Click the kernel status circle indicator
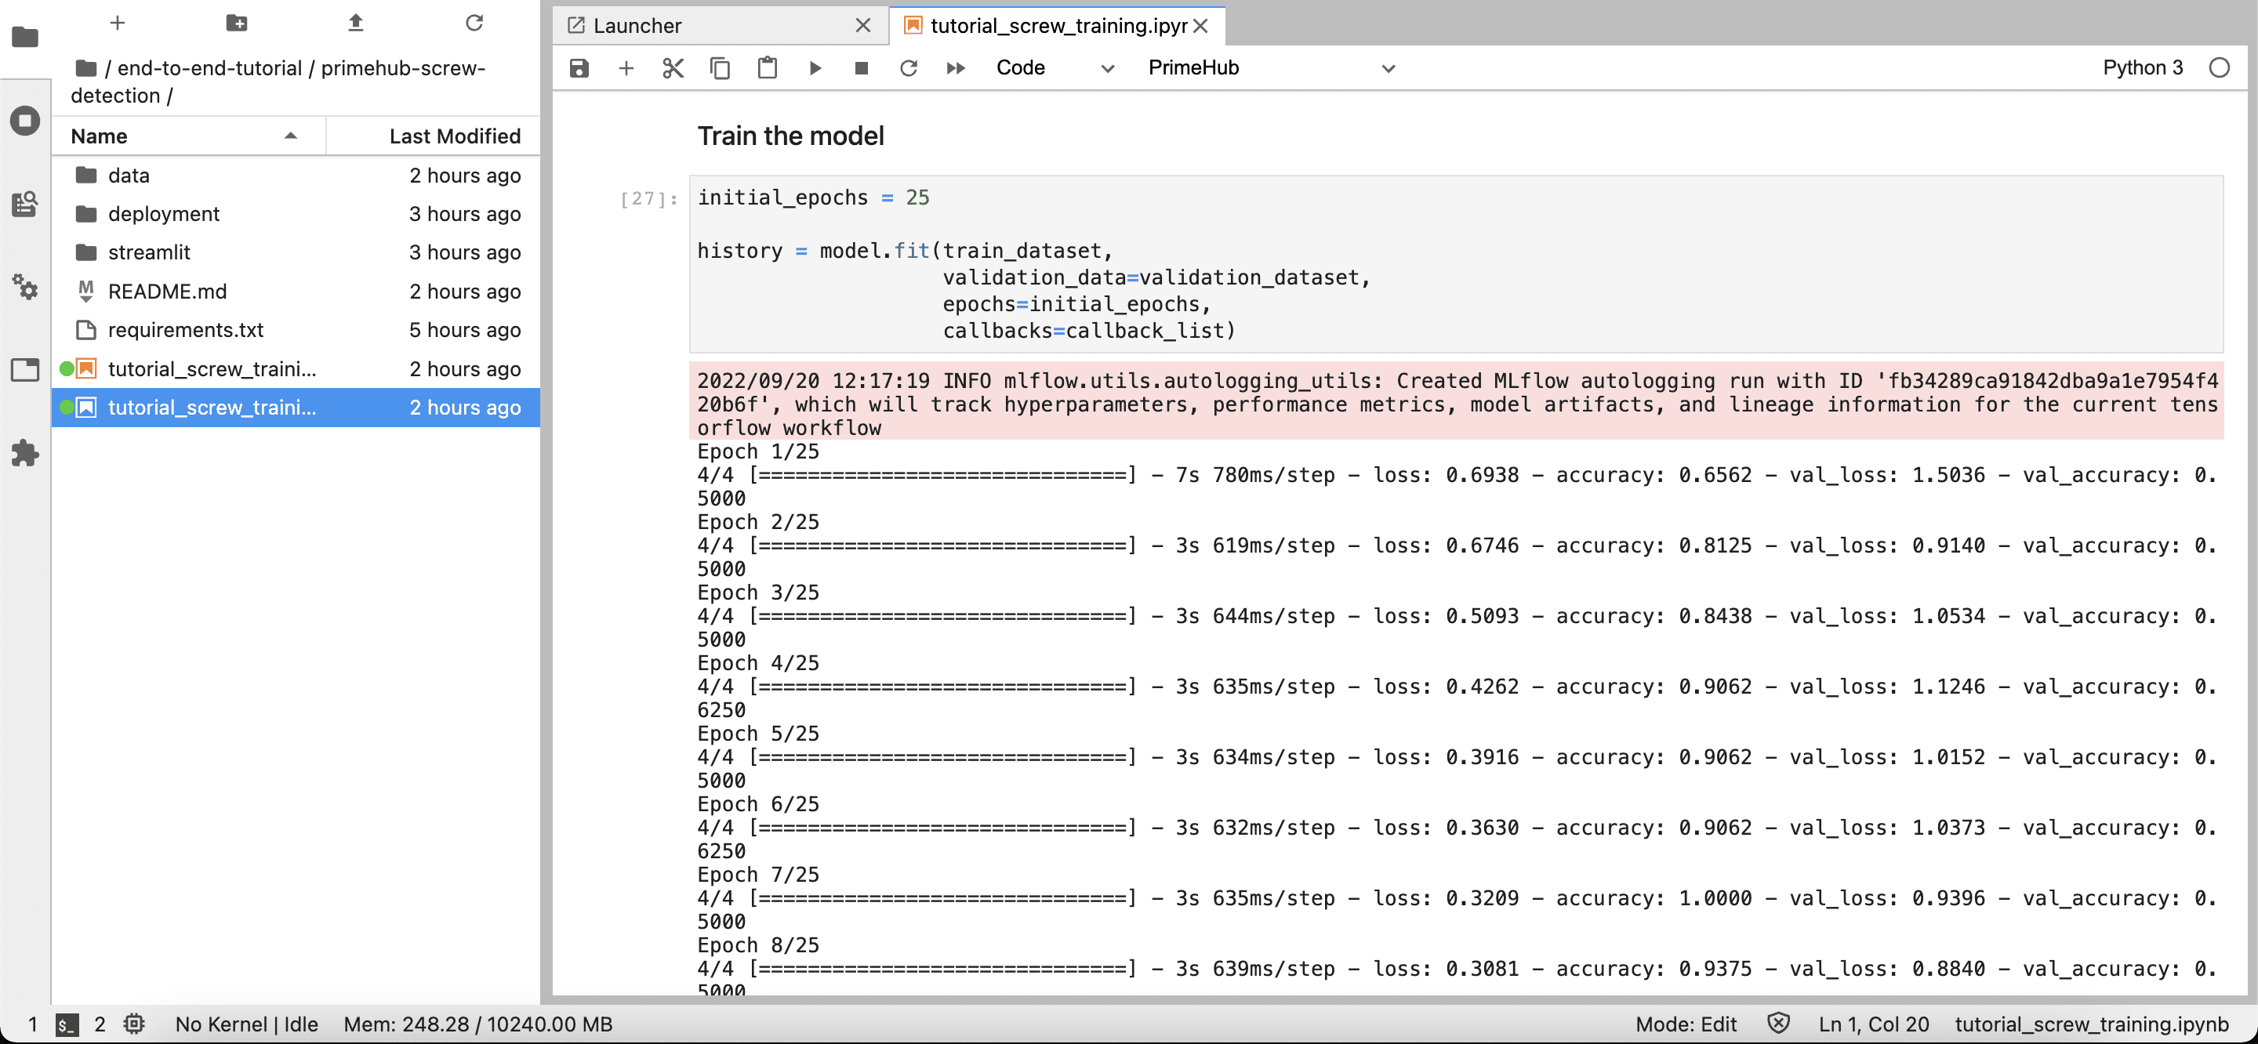Screen dimensions: 2258x1044 coord(2219,67)
